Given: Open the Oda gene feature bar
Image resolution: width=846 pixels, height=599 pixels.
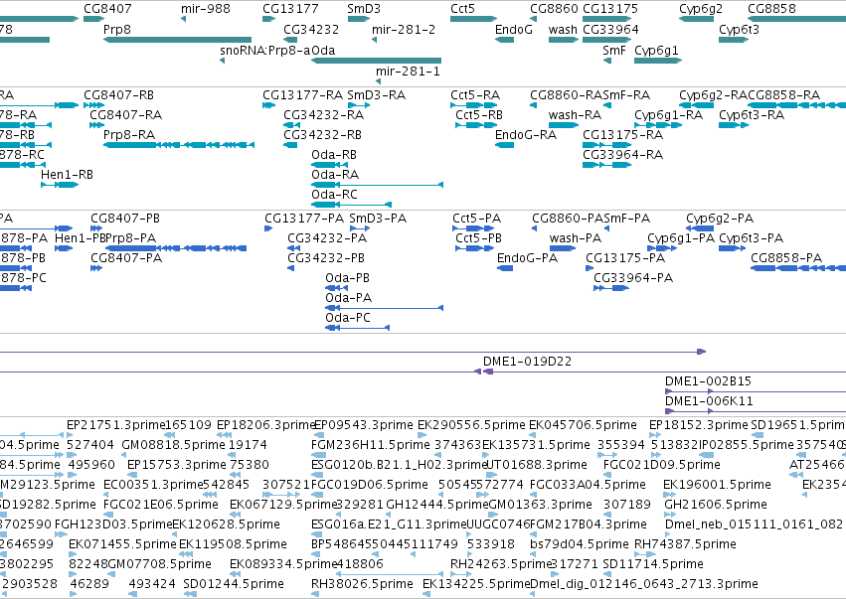Looking at the screenshot, I should (376, 61).
